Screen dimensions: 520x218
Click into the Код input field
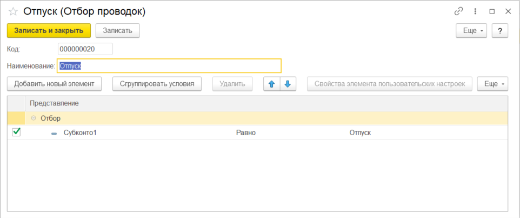click(x=85, y=49)
